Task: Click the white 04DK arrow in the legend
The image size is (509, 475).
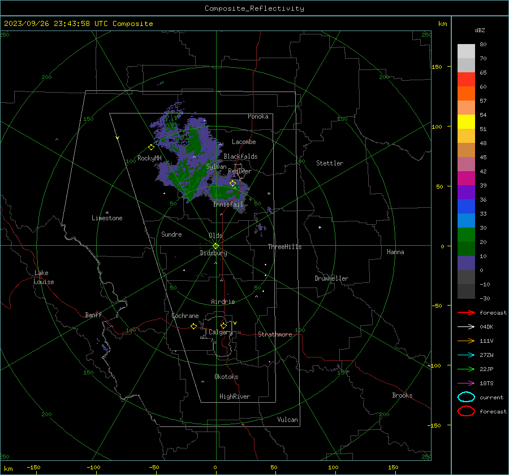Action: click(466, 327)
